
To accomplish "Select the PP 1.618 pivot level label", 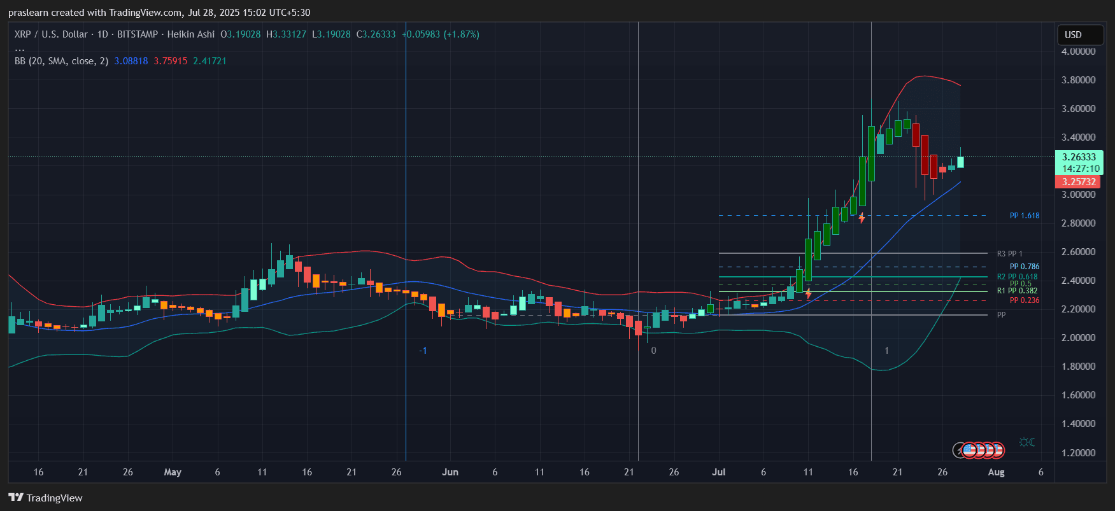I will click(x=1024, y=216).
